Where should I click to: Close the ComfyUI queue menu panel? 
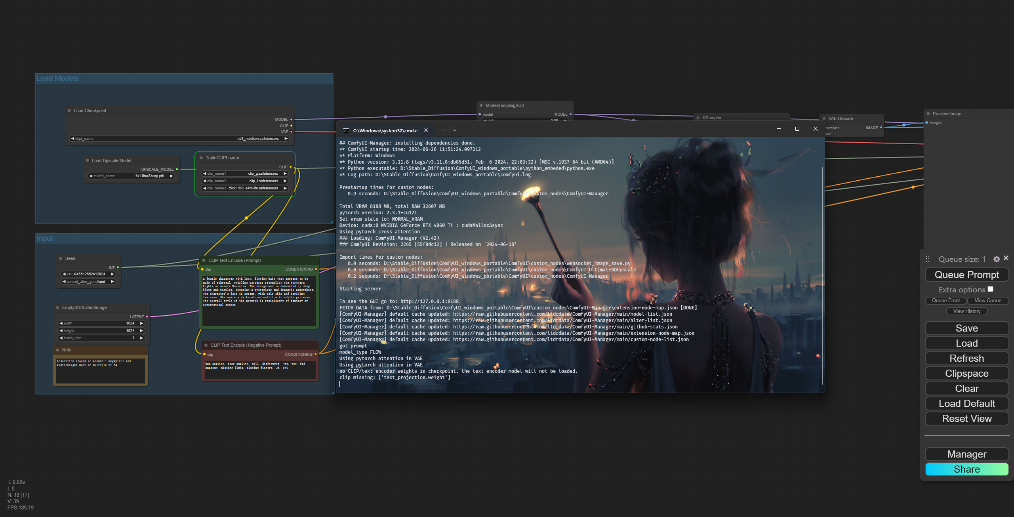1006,258
